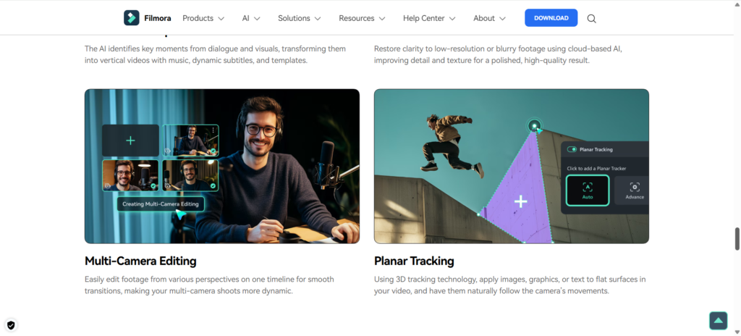
Task: Open the Solutions dropdown
Action: pos(300,18)
